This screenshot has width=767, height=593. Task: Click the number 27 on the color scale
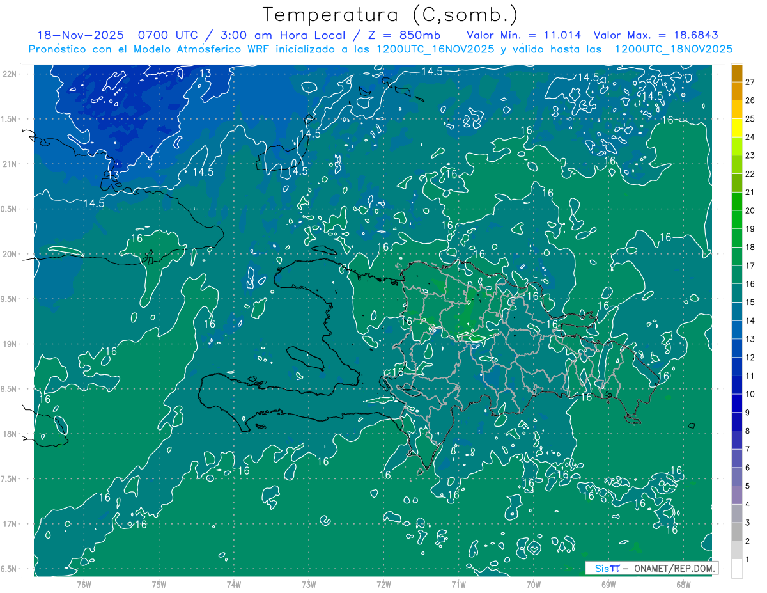coord(750,82)
